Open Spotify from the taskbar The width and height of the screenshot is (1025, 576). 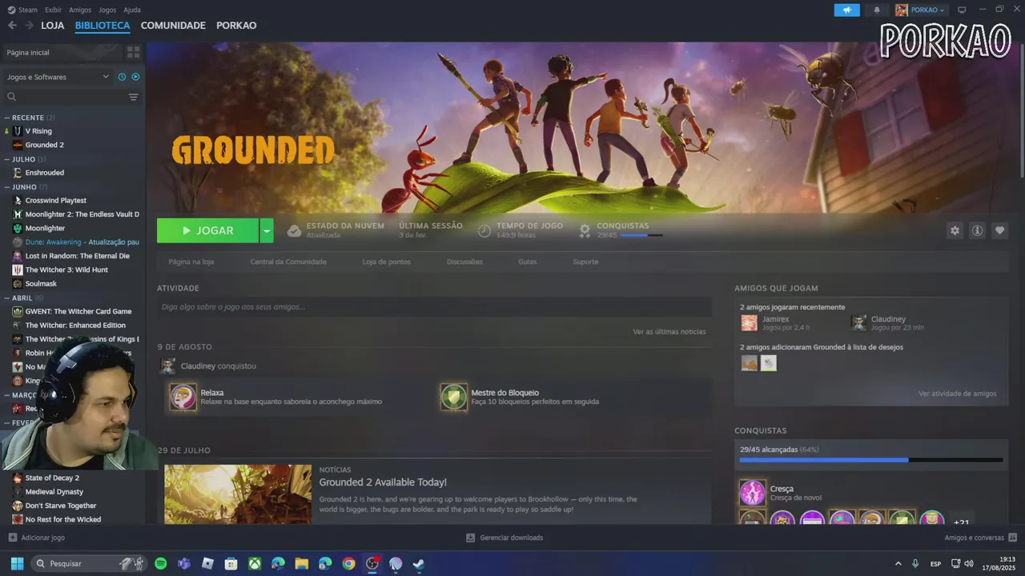click(x=160, y=563)
